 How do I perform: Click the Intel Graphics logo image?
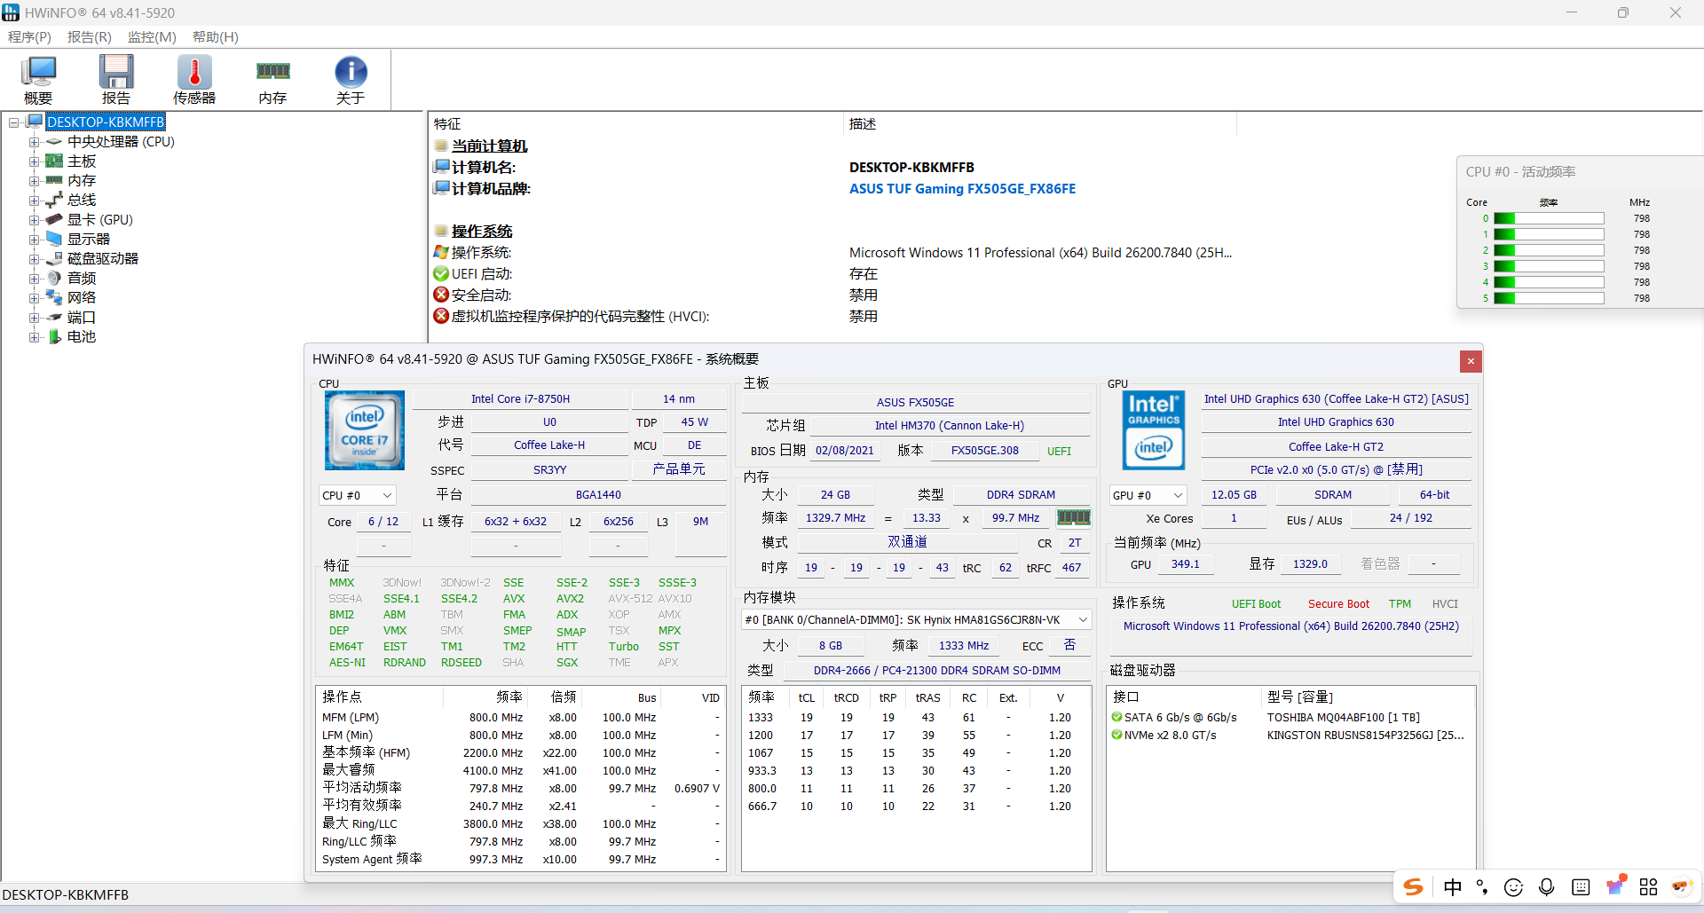coord(1154,430)
